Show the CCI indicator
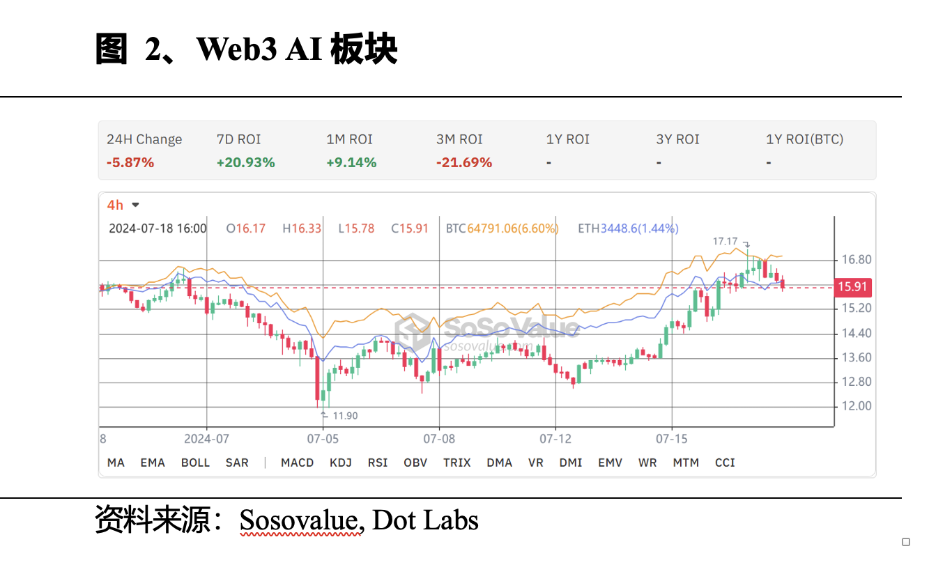Viewport: 952px width, 574px height. [725, 463]
